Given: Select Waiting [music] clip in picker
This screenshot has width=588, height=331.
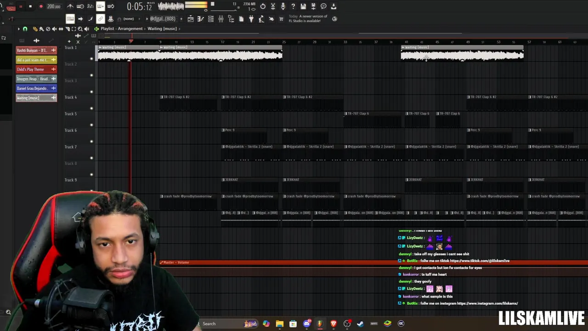Looking at the screenshot, I should (36, 97).
